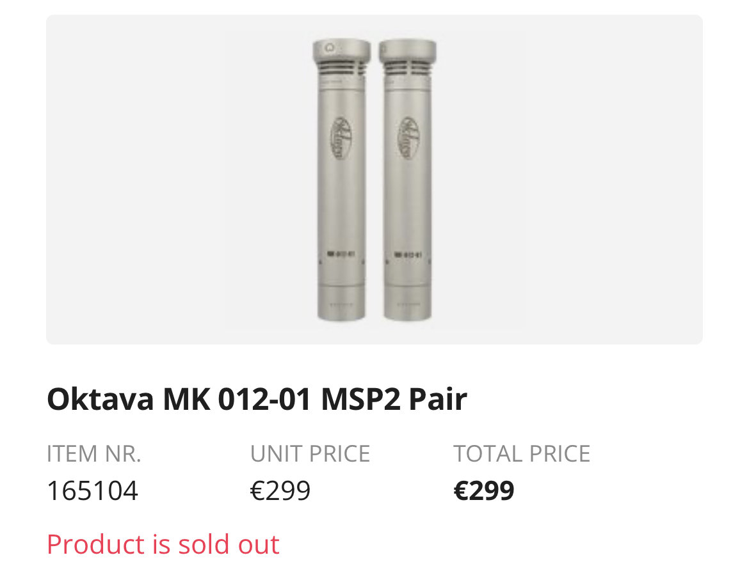Click the TOTAL PRICE label
Viewport: 749px width, 578px height.
tap(522, 453)
